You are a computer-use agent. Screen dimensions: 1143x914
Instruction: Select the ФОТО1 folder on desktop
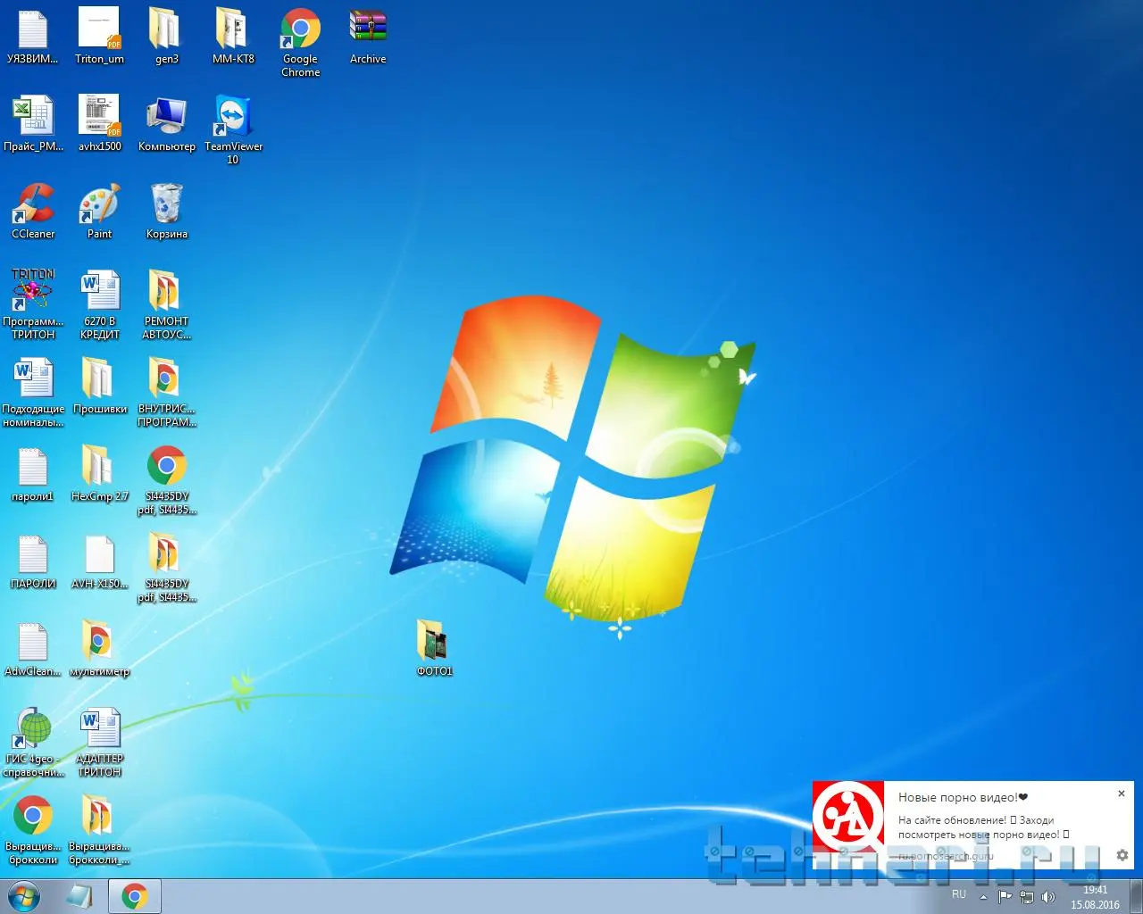(x=435, y=649)
